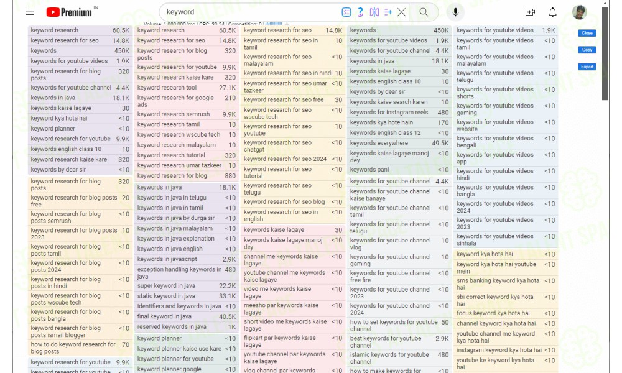Click 'islamic keywords for youtube channel'

(399, 358)
